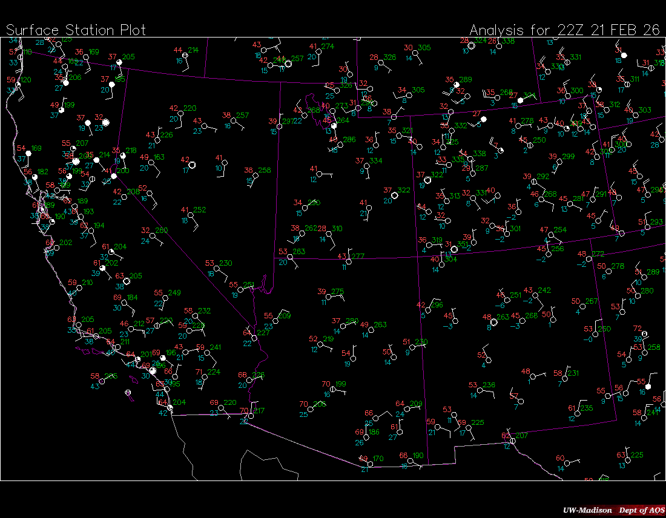
Task: Click the filled station circle near 35 289
Action: coord(457,85)
